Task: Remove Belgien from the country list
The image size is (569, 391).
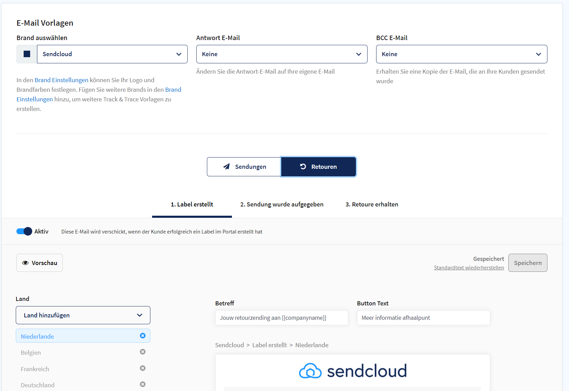Action: 143,352
